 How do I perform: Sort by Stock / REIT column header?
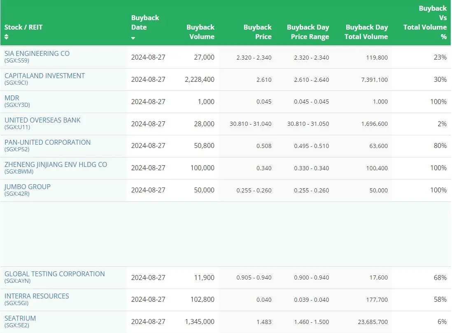[x=23, y=27]
